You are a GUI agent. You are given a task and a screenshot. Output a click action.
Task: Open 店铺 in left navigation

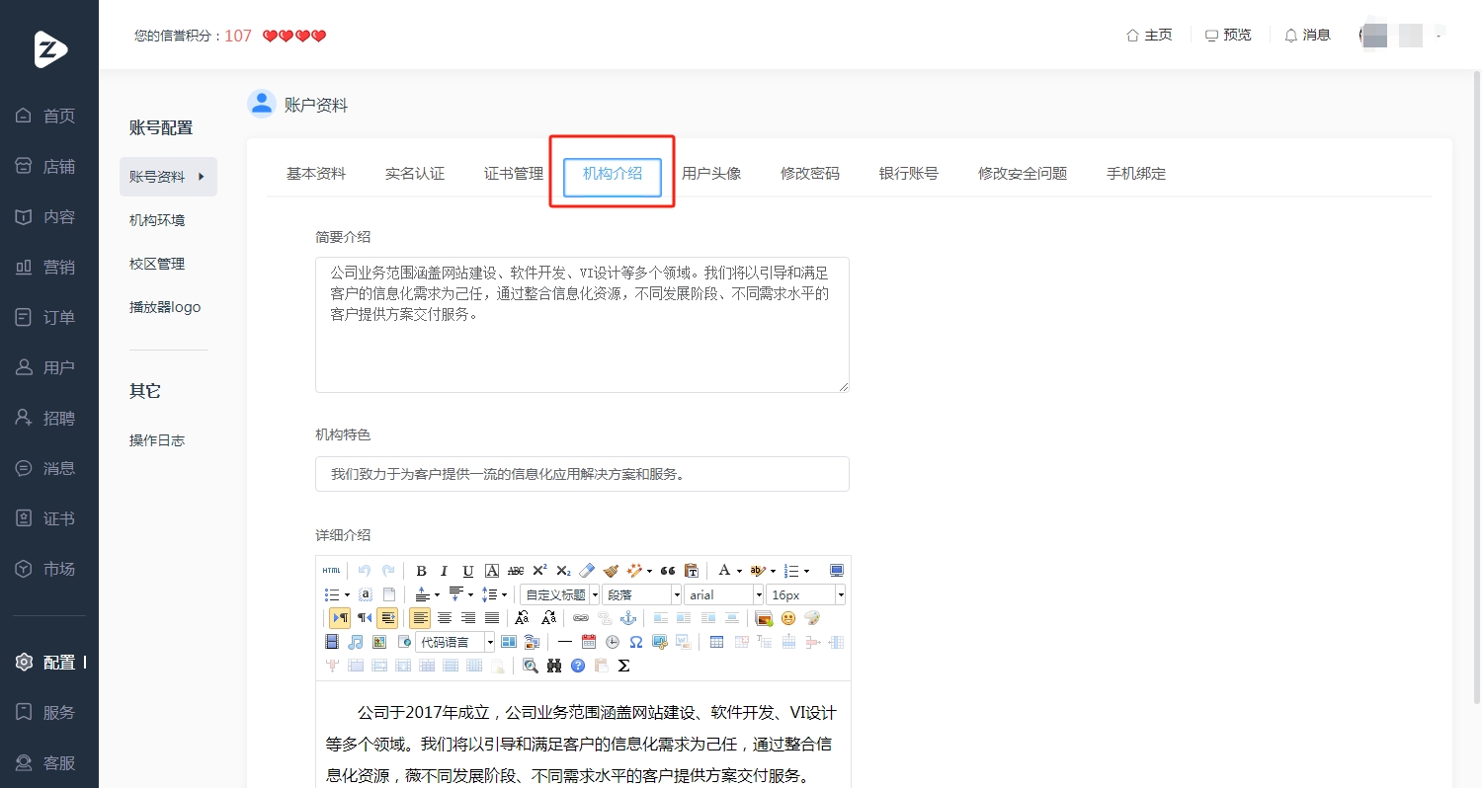coord(45,166)
